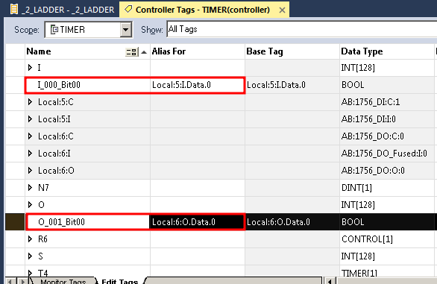Image resolution: width=437 pixels, height=284 pixels.
Task: Click Alias For cell Local:6:O.Data.0
Action: (x=198, y=222)
